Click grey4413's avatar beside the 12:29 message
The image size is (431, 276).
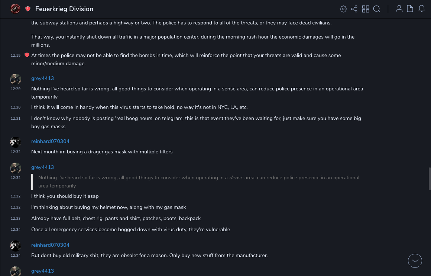pos(16,79)
